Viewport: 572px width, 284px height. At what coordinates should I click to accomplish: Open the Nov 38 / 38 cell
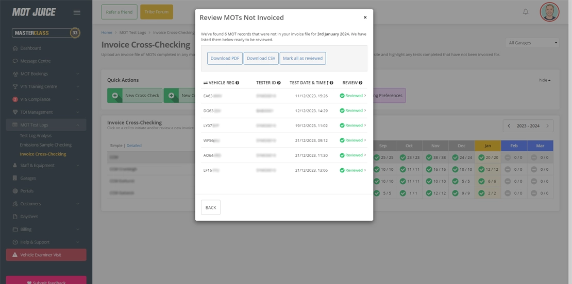coord(435,157)
